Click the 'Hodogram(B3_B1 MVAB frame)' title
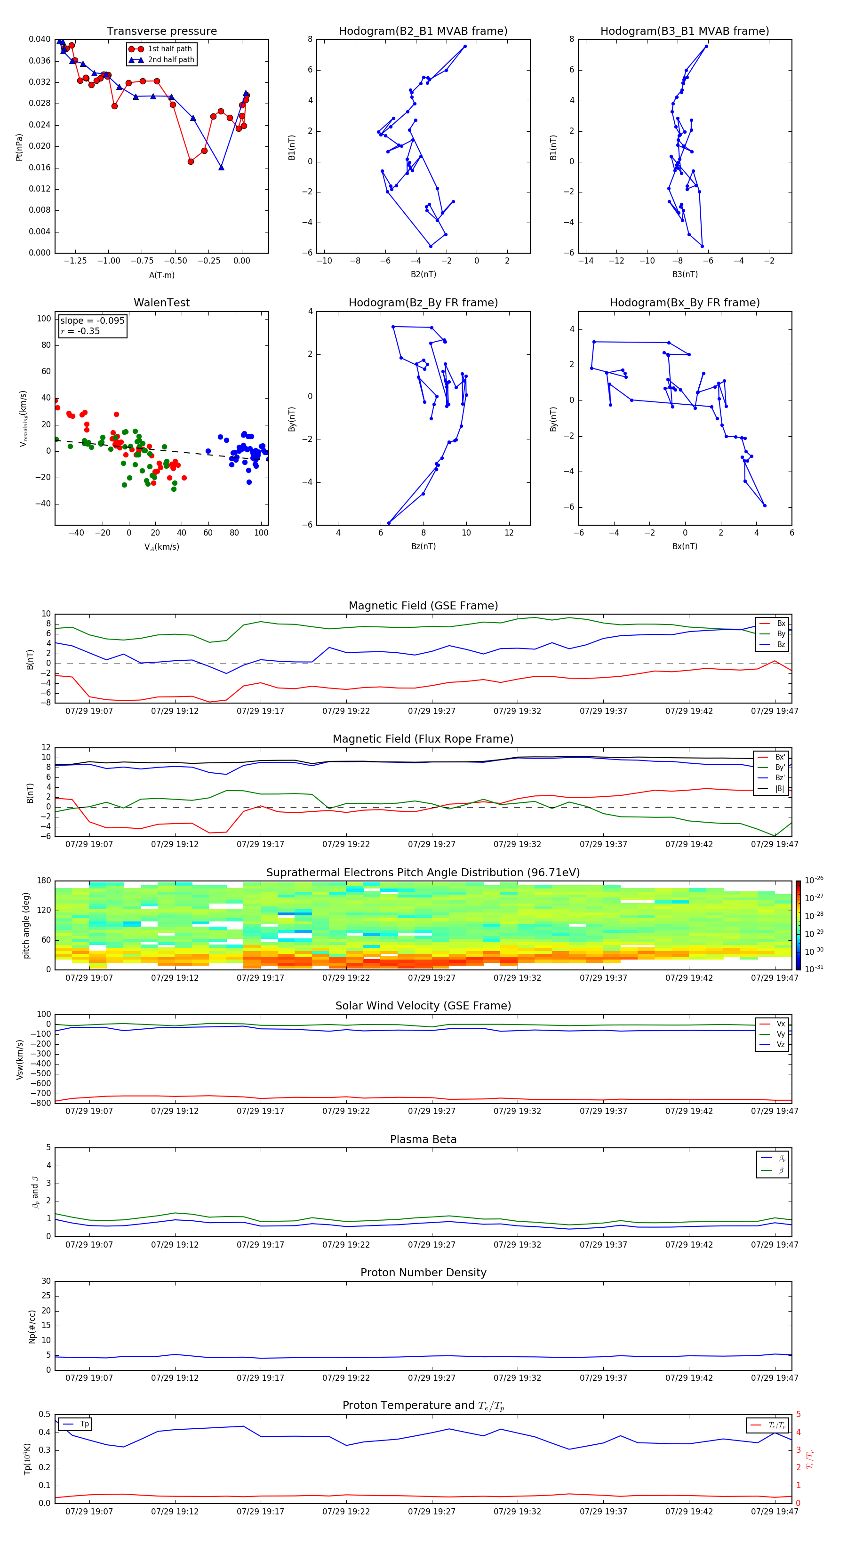The height and width of the screenshot is (1553, 847). click(x=685, y=32)
